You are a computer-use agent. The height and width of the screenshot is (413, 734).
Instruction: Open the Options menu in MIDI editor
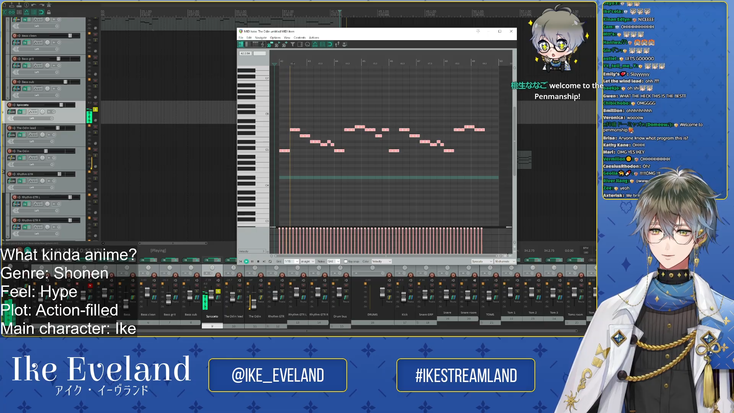[275, 37]
